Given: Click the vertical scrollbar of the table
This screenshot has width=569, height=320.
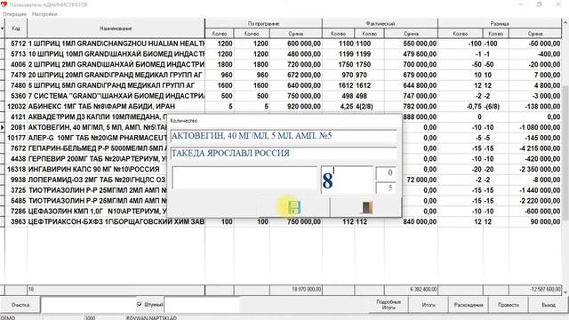Looking at the screenshot, I should coord(565,152).
